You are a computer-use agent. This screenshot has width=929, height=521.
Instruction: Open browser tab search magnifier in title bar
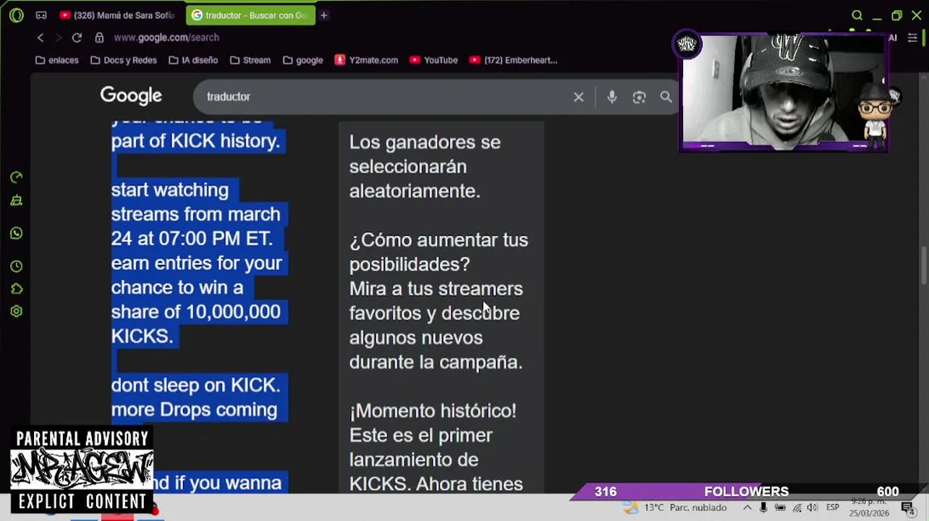tap(857, 15)
